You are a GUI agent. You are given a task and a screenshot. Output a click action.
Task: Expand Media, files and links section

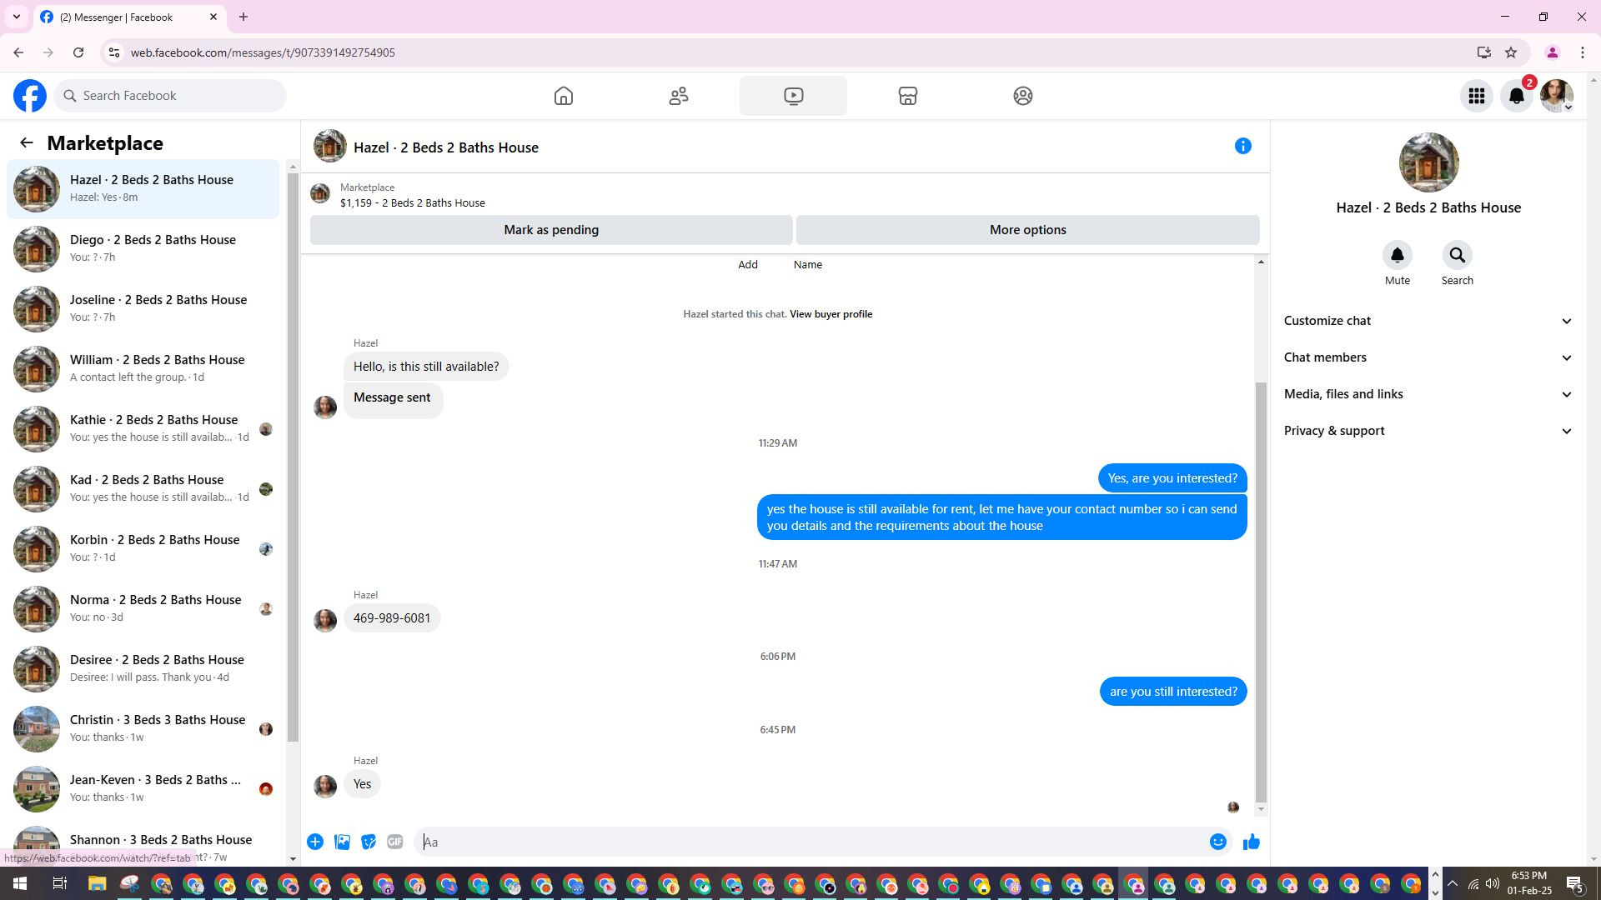point(1428,394)
